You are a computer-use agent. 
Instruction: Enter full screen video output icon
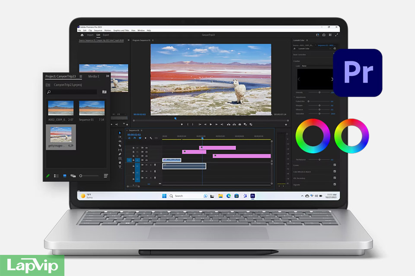click(x=336, y=35)
